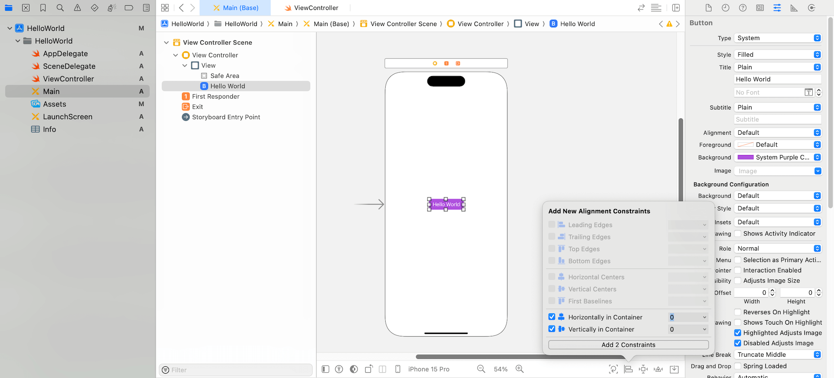
Task: Open the button Style dropdown set to Filled
Action: coord(777,55)
